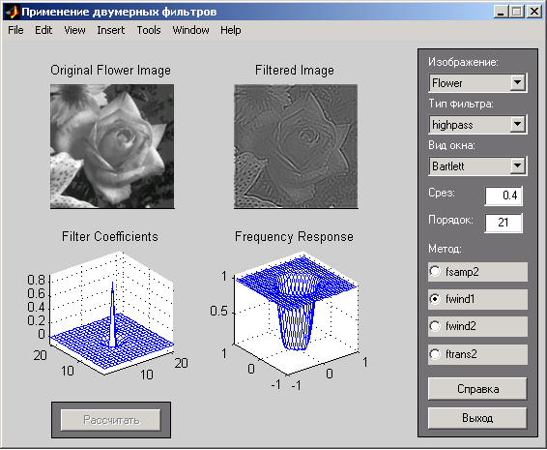This screenshot has height=450, width=547.
Task: Click the 'Filtered Image' title text
Action: coord(295,71)
